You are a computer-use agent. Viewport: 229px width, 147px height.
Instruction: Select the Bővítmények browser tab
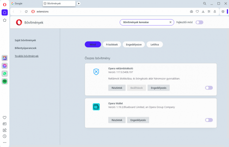click(x=59, y=4)
